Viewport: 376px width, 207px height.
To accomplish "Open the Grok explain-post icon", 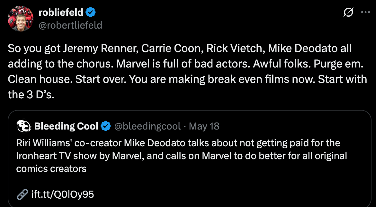I will [x=348, y=13].
